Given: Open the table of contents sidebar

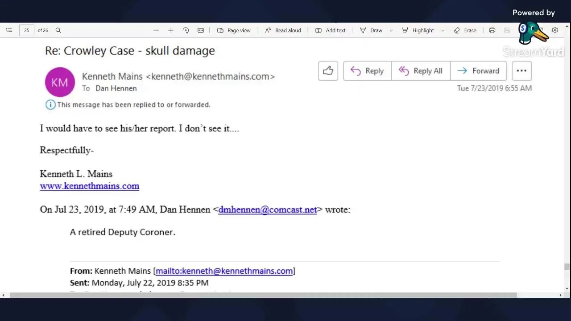Looking at the screenshot, I should [x=9, y=30].
